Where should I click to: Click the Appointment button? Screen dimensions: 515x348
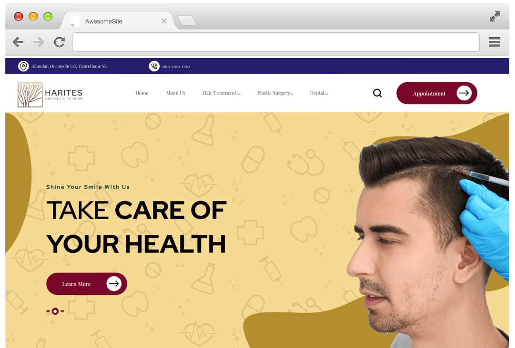point(437,93)
